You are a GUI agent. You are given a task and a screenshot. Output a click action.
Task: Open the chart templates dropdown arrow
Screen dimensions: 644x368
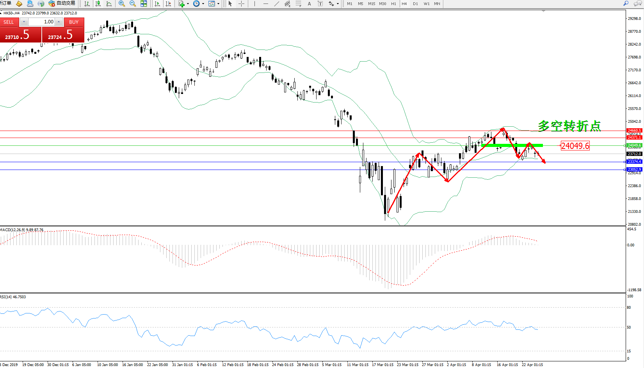point(218,4)
